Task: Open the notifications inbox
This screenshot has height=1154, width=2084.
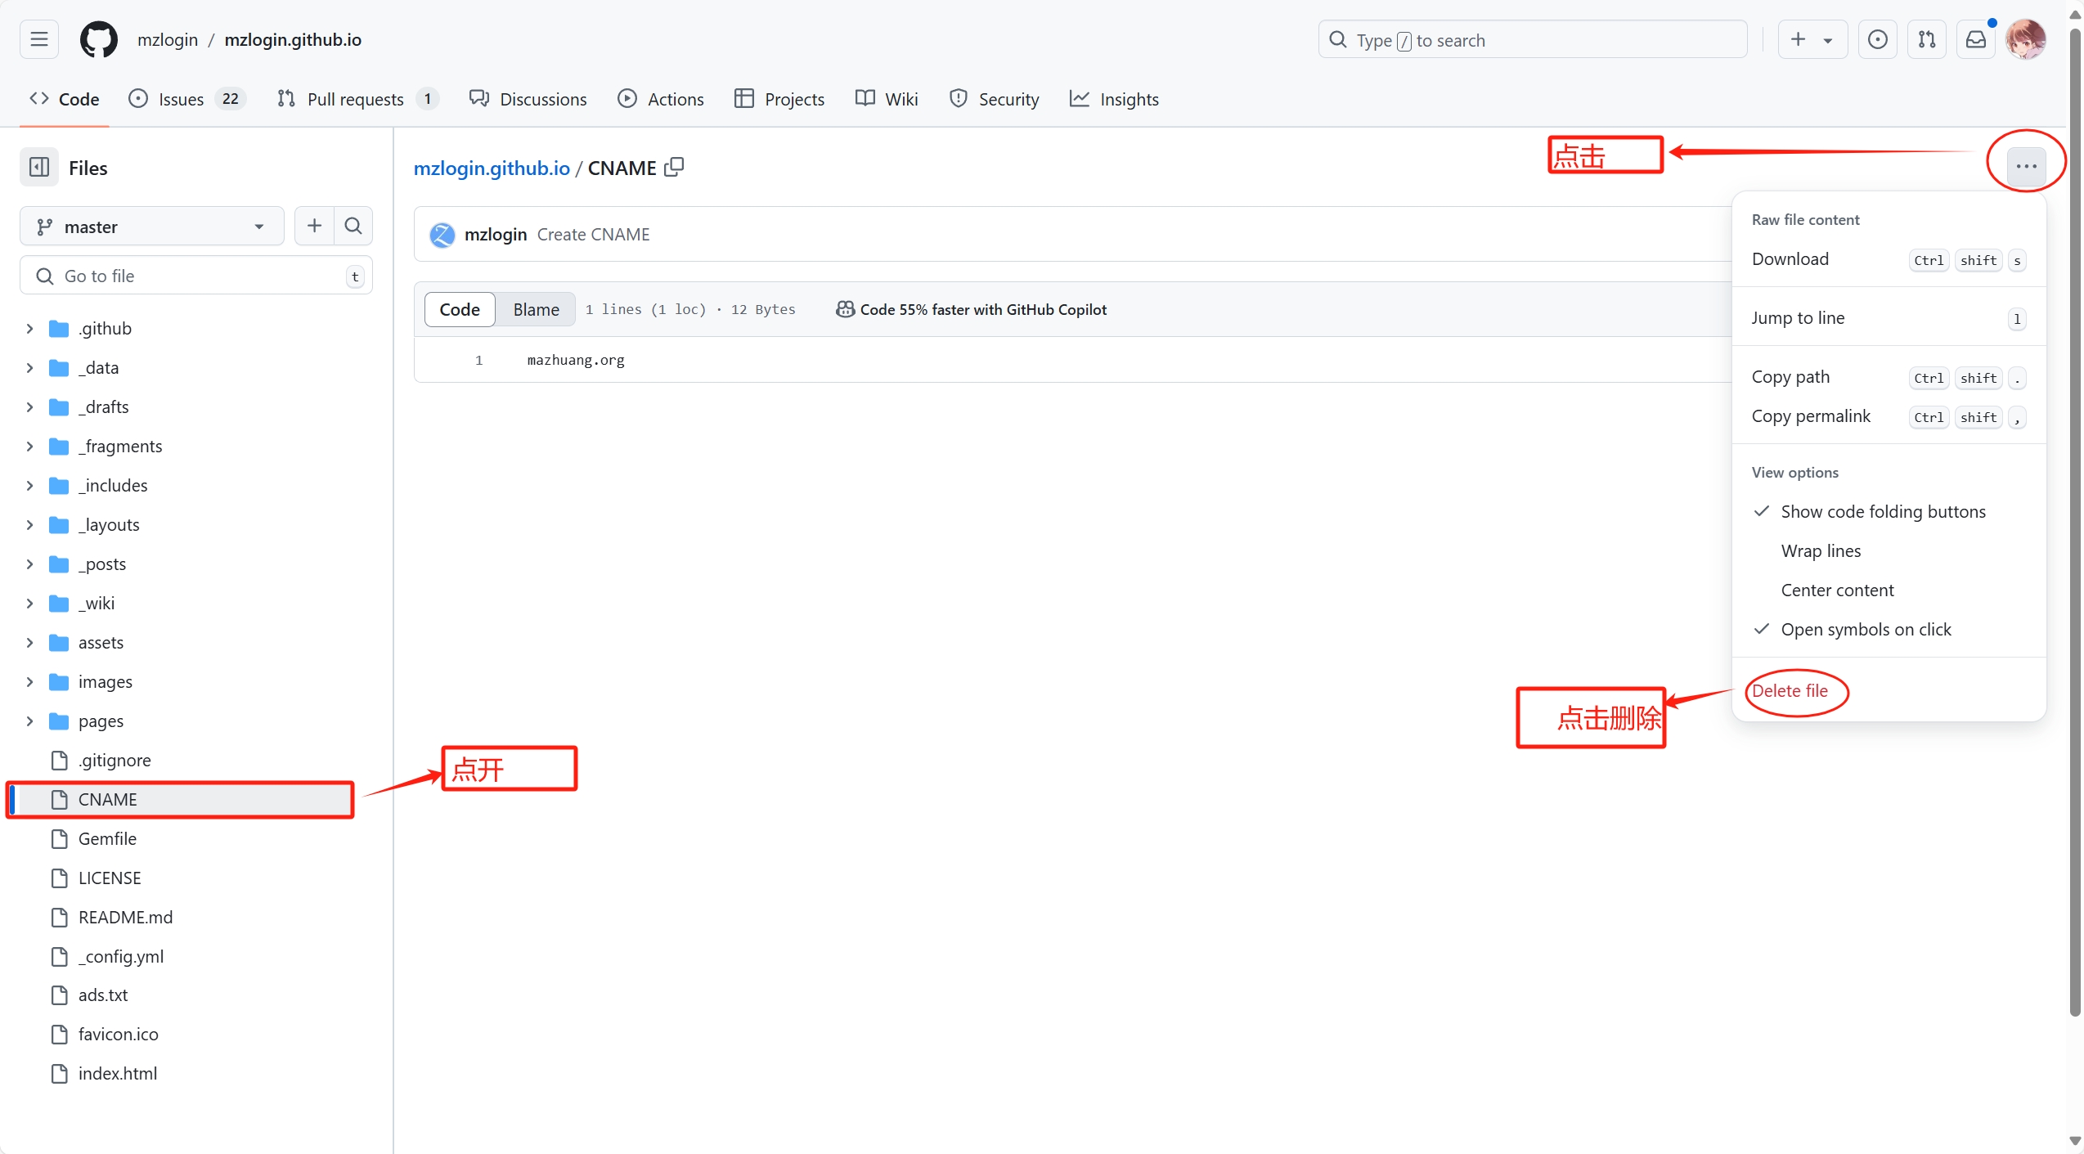Action: 1976,39
